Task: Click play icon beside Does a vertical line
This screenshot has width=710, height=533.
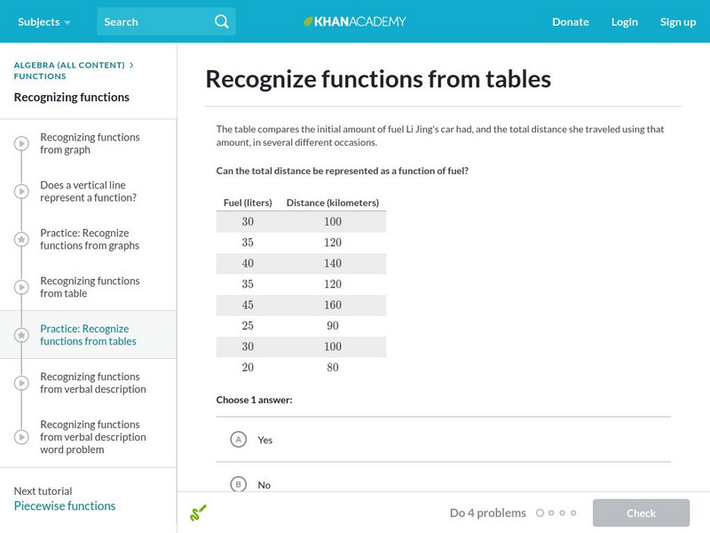Action: coord(21,191)
